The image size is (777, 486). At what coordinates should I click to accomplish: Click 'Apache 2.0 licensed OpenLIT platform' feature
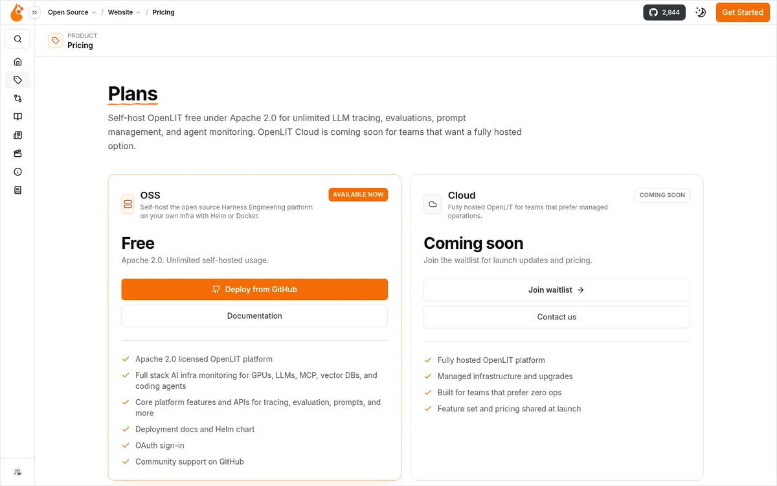pos(204,359)
